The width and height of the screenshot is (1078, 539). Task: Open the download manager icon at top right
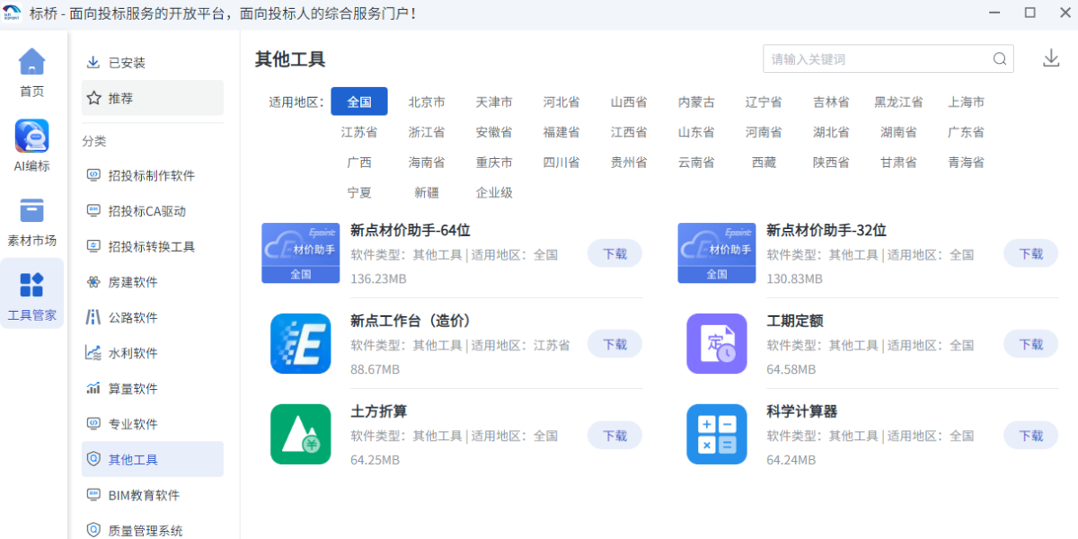(x=1051, y=59)
